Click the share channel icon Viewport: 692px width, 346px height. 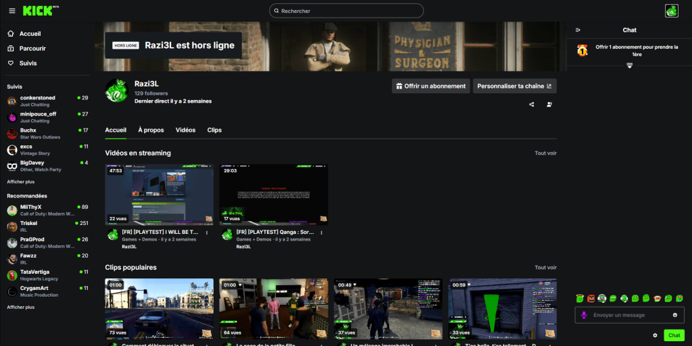click(531, 105)
